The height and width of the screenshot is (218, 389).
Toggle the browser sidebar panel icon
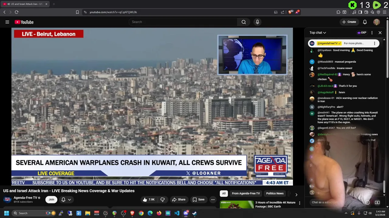[360, 12]
